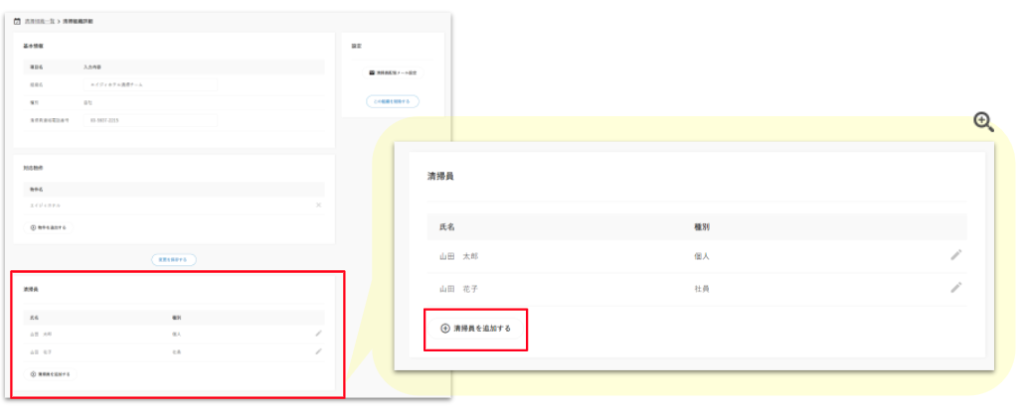Edit the 社員 row in small cleaner table
1021x411 pixels.
point(318,351)
